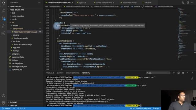The image size is (196, 110).
Task: Click the master branch indicator in status bar
Action: [x=7, y=108]
